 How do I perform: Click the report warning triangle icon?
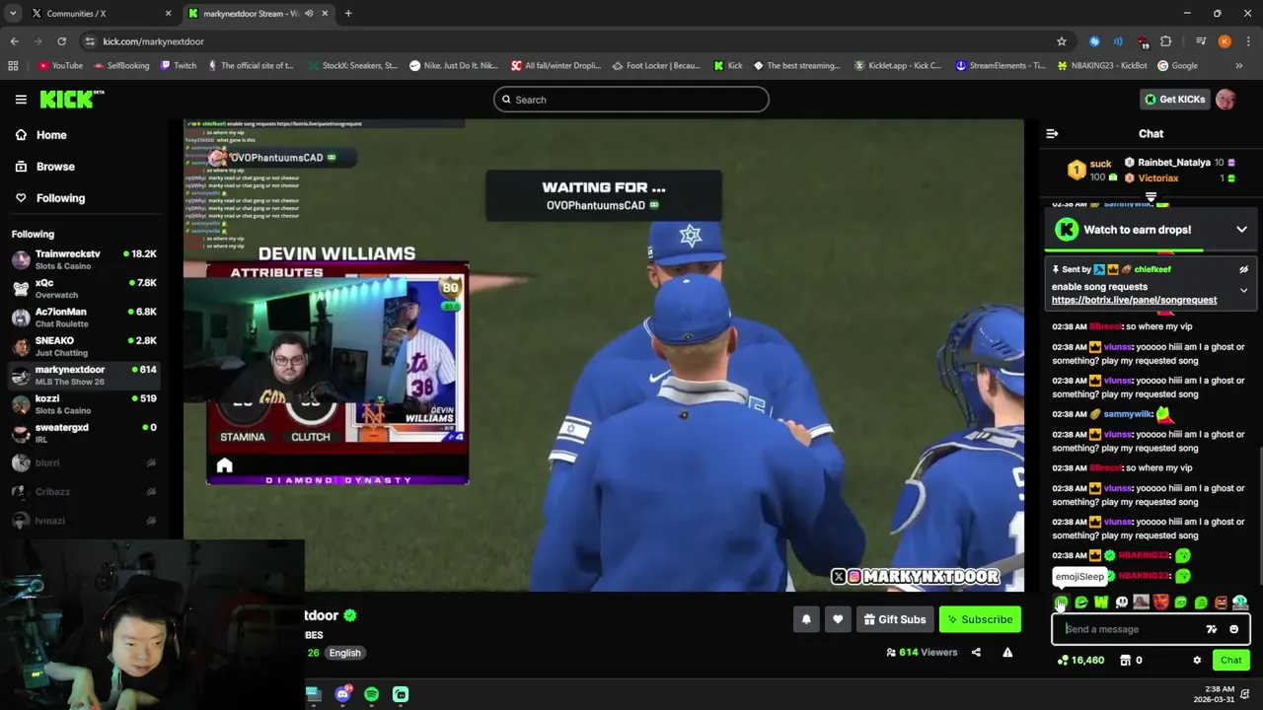[1007, 652]
